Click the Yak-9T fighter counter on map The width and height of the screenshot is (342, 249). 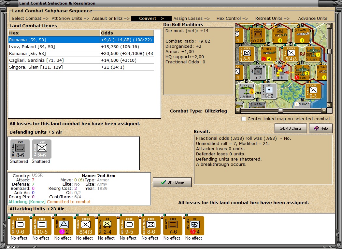click(x=269, y=54)
